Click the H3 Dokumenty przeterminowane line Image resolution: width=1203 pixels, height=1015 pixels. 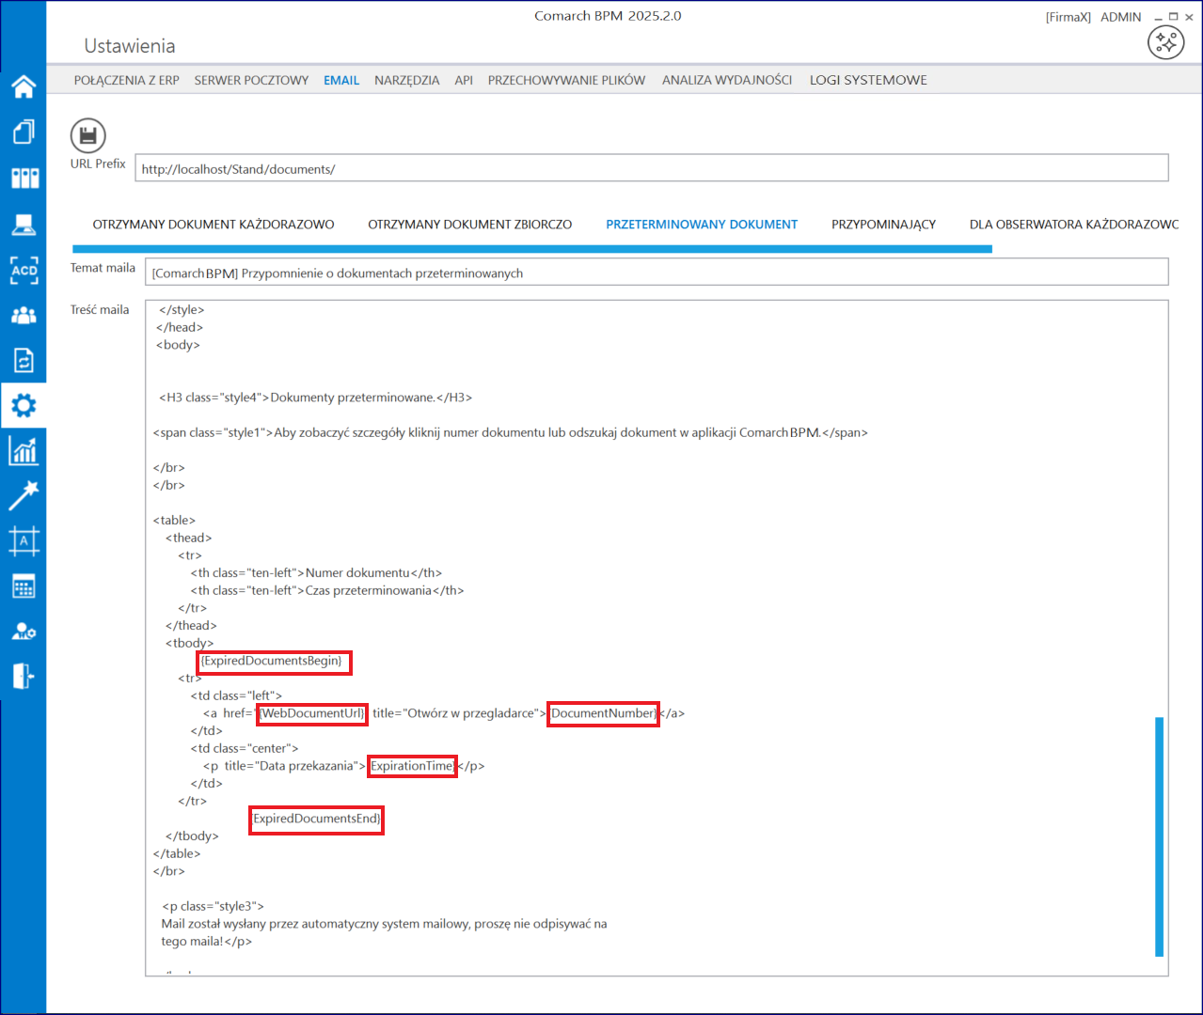pyautogui.click(x=315, y=398)
